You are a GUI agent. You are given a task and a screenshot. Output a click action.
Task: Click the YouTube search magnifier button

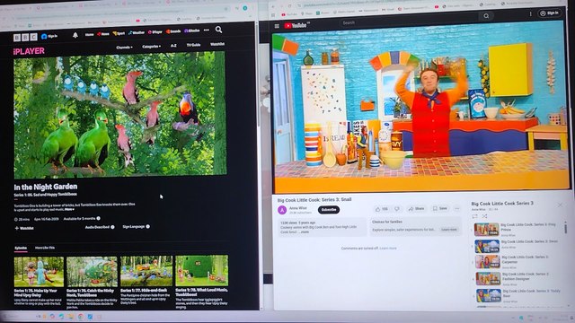coord(486,16)
